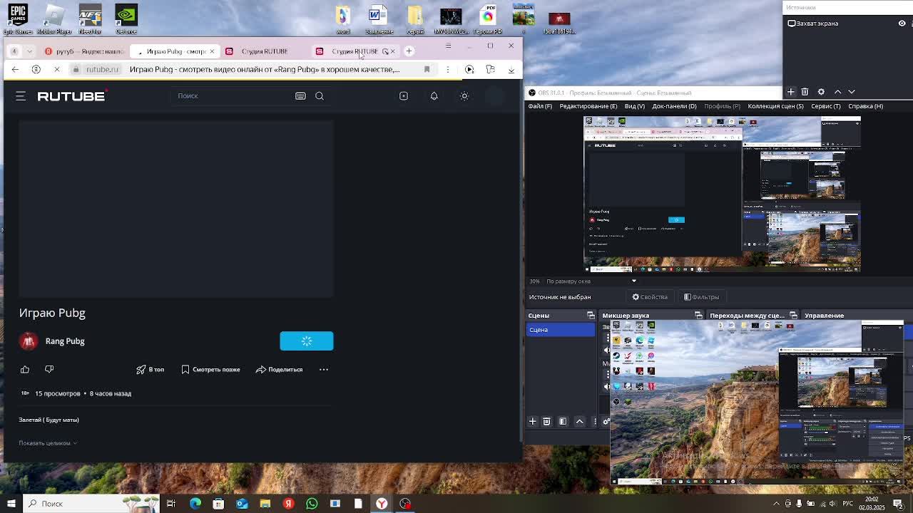Open Windows Start menu

coord(11,504)
